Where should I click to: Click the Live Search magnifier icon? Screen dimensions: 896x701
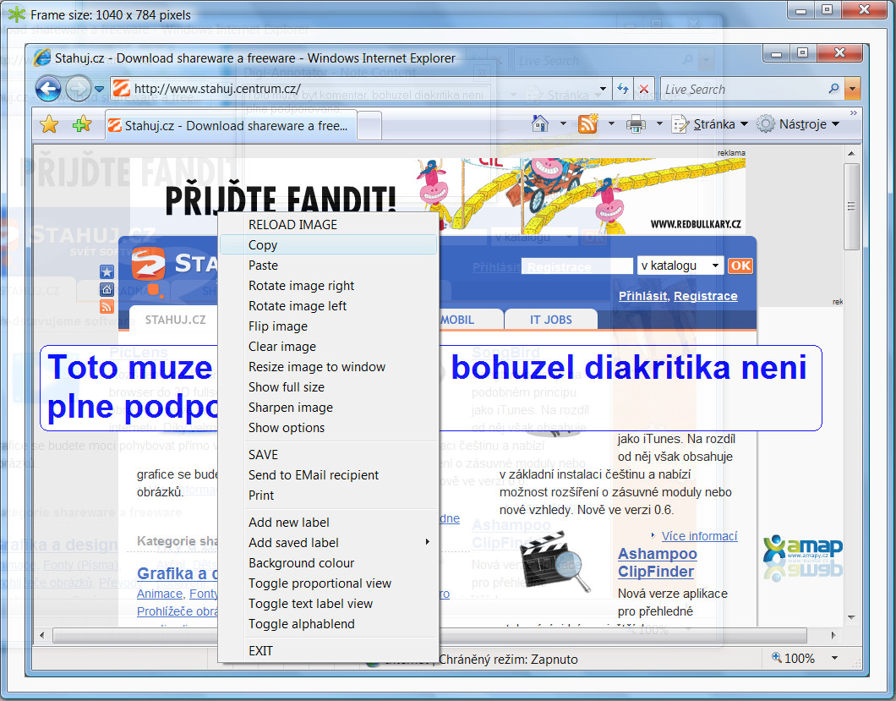[833, 89]
